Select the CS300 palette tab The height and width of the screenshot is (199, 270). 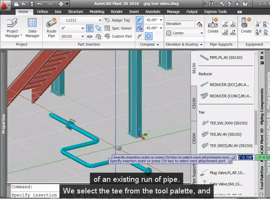click(194, 138)
